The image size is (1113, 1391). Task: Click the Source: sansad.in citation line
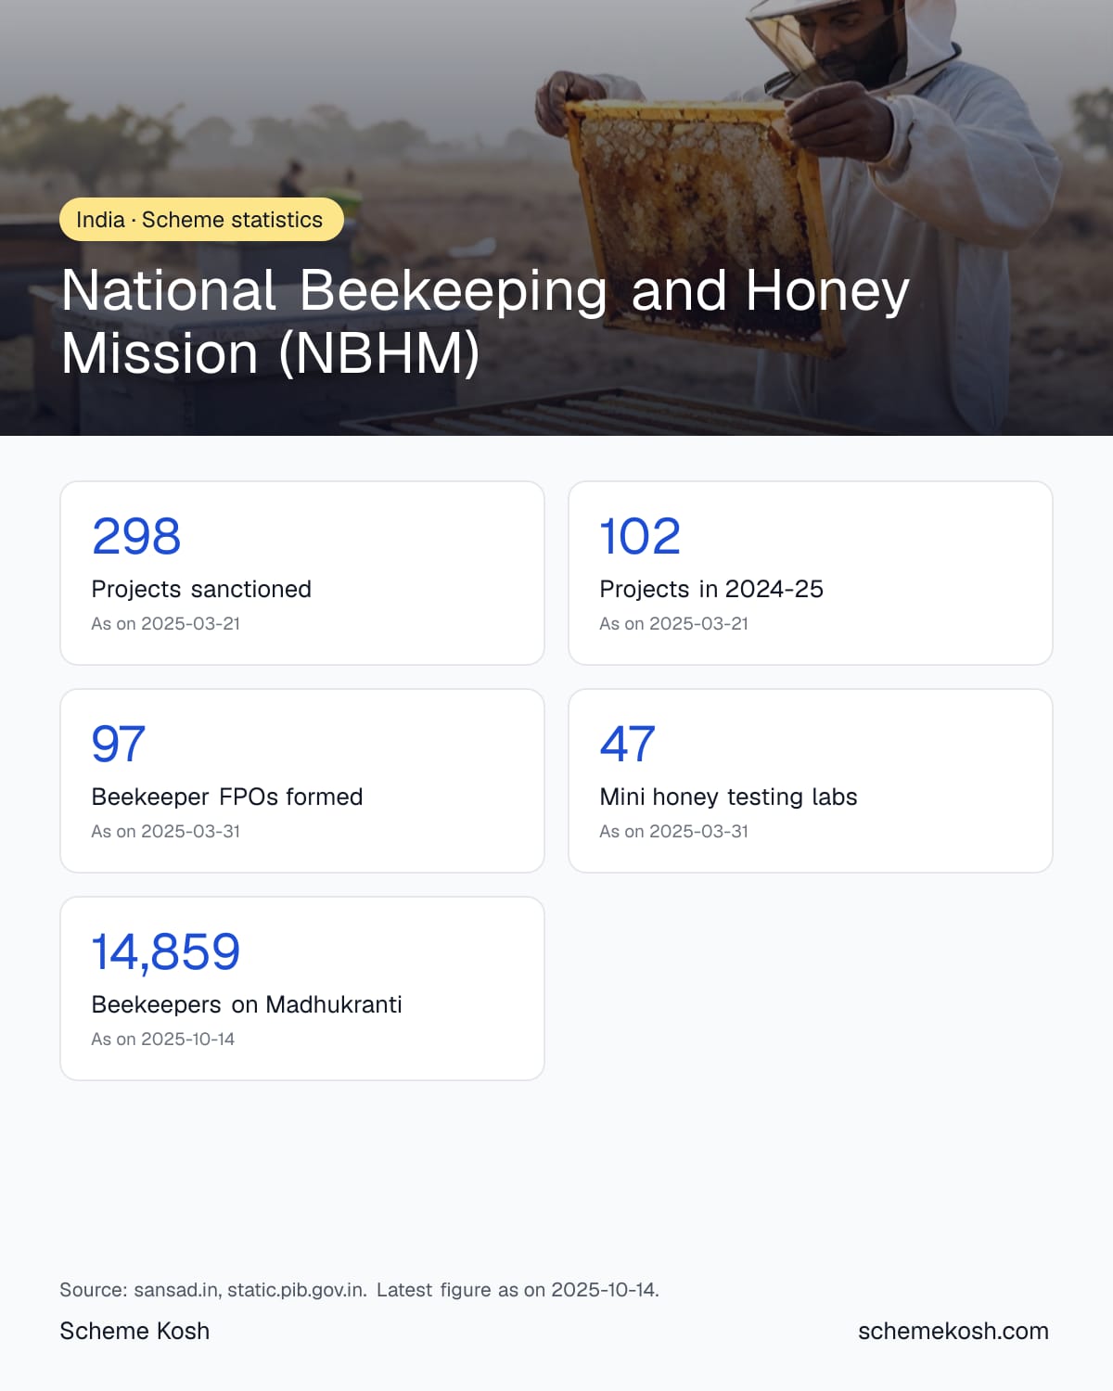360,1290
